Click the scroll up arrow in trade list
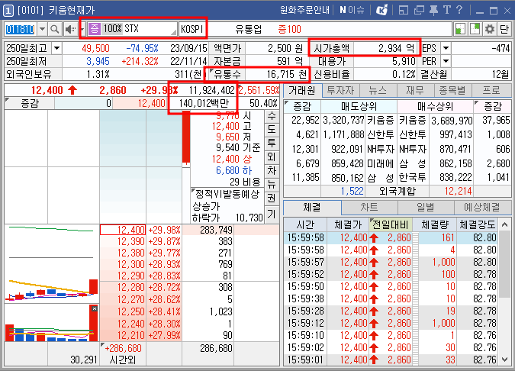 click(505, 224)
